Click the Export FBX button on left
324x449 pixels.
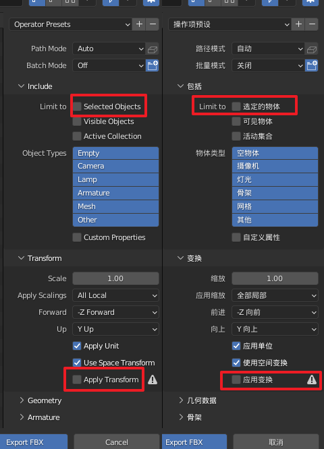[34, 442]
